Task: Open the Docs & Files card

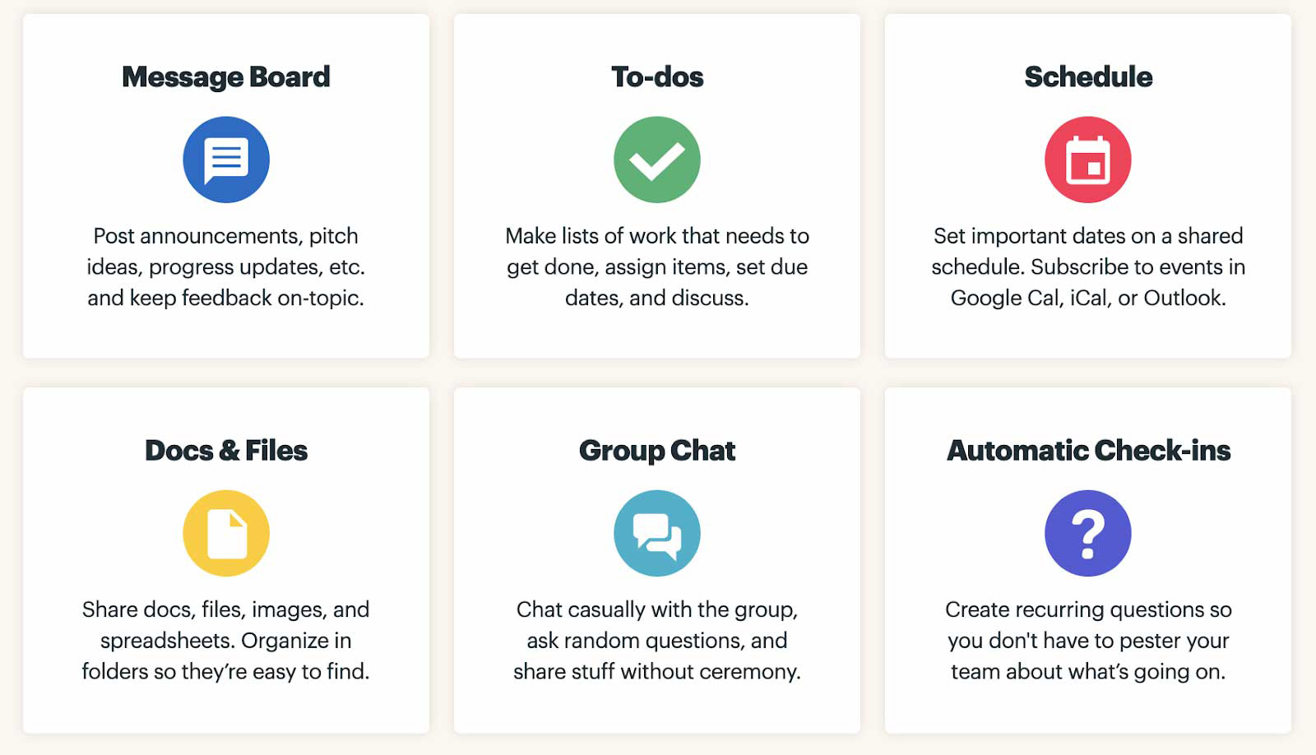Action: tap(225, 559)
